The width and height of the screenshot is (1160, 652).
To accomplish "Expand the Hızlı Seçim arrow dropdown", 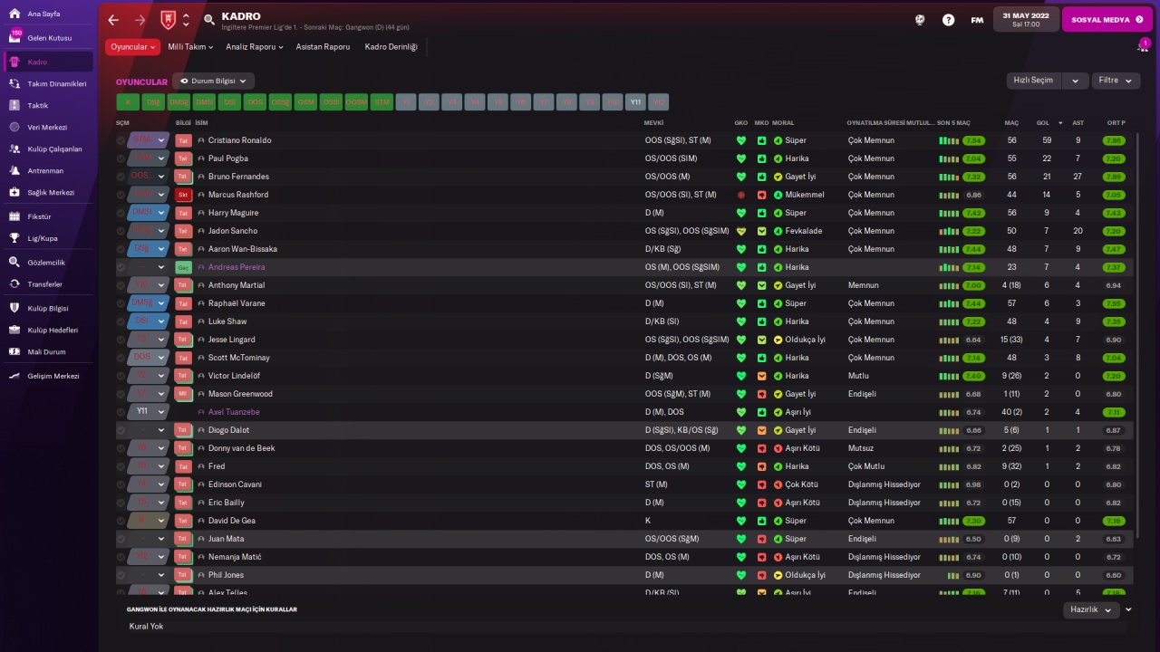I will (x=1075, y=81).
